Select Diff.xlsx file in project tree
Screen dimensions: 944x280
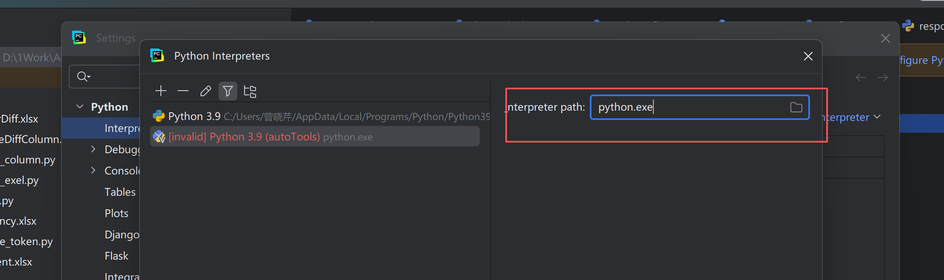pos(19,119)
